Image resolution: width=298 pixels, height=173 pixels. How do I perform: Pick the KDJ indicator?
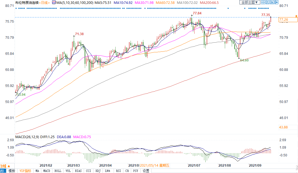coord(98,171)
